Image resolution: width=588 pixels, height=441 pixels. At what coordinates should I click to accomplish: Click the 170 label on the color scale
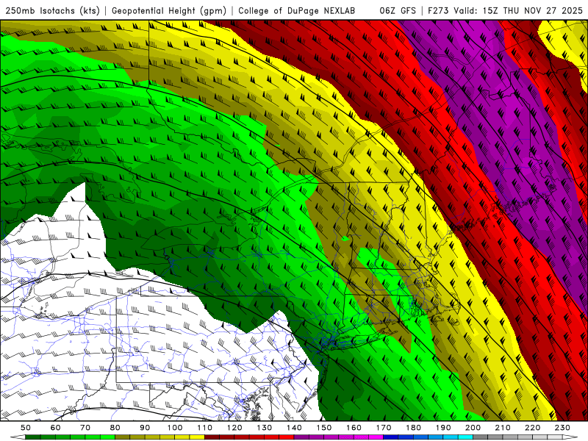point(384,428)
